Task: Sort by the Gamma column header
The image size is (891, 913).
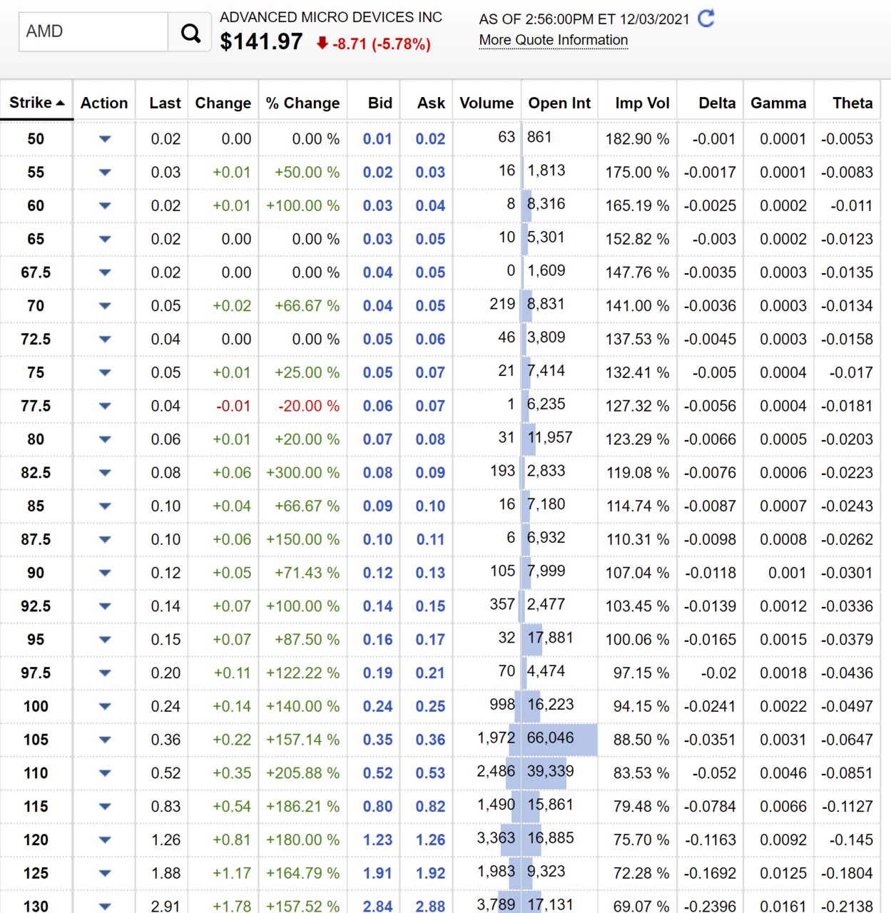Action: [778, 103]
